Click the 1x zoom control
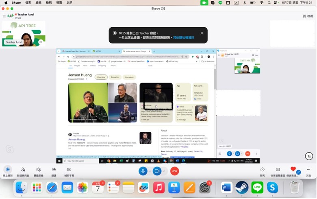The height and width of the screenshot is (199, 317). click(309, 156)
